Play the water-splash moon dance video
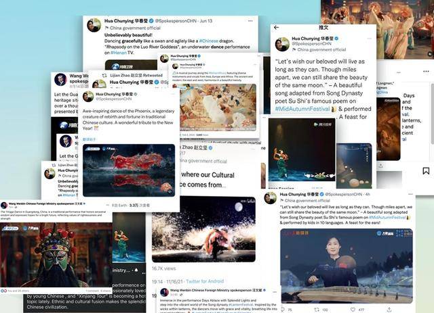434x313 pixels. click(x=203, y=229)
